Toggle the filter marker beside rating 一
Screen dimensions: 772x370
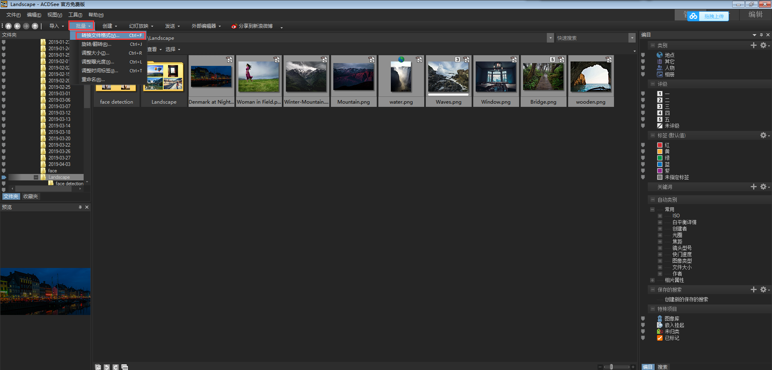pyautogui.click(x=643, y=94)
